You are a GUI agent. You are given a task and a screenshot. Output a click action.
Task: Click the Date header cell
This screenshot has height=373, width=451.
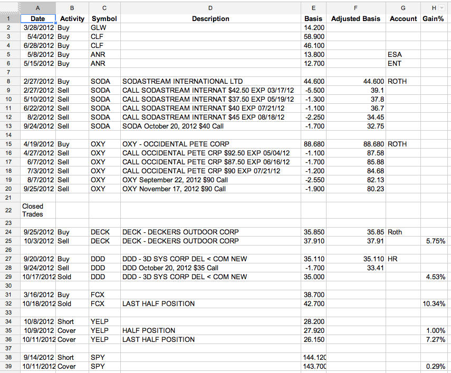pos(37,18)
